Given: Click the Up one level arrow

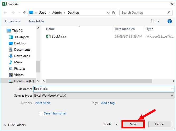Looking at the screenshot, I should click(25, 13).
